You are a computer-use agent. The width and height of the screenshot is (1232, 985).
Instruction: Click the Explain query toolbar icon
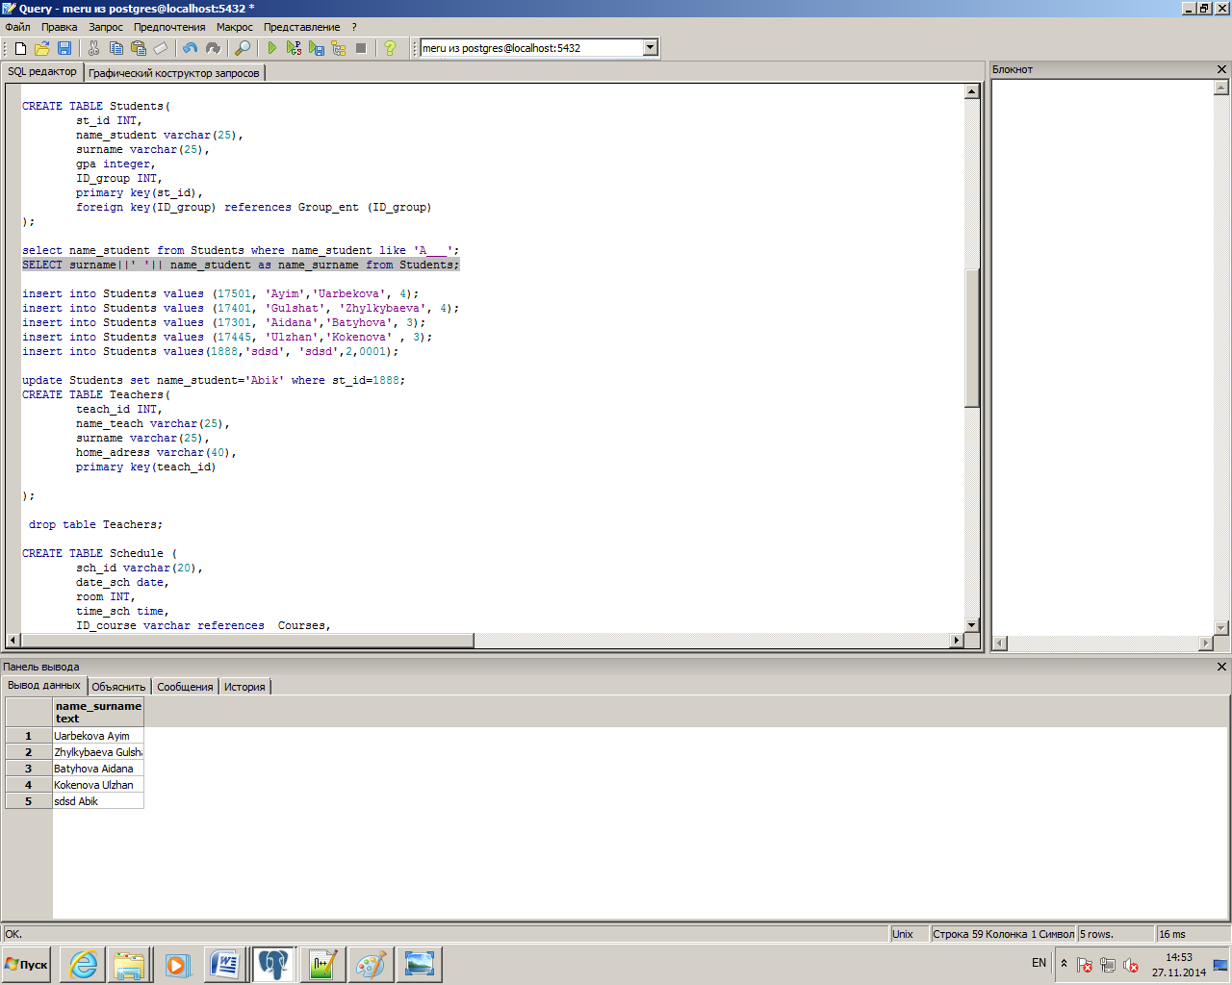[x=339, y=48]
